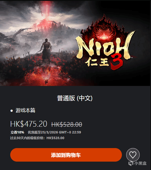
Task: Click the bullet point beside 游戏本篇
Action: [x=12, y=111]
